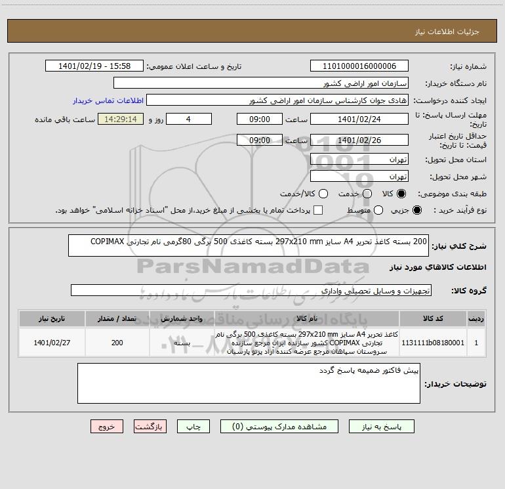Click product code cell 1131111b08180001
This screenshot has height=489, width=505.
pyautogui.click(x=433, y=343)
